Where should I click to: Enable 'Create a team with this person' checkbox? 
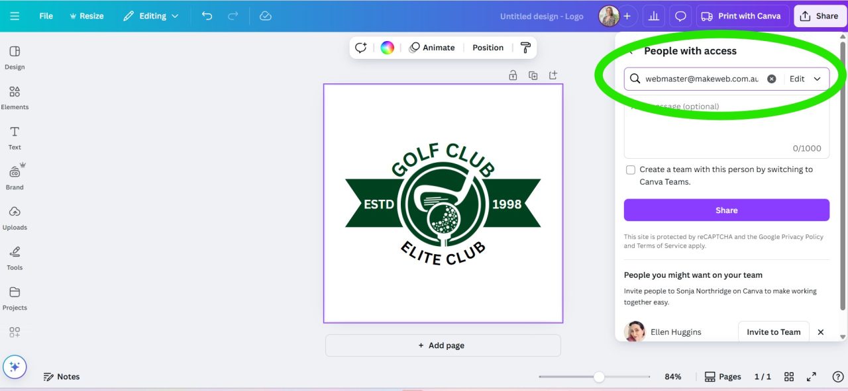630,169
